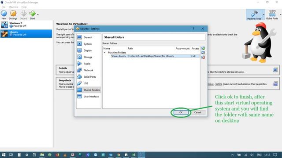Open the Machine Tools dropdown arrow
The width and height of the screenshot is (282, 158).
263,14
